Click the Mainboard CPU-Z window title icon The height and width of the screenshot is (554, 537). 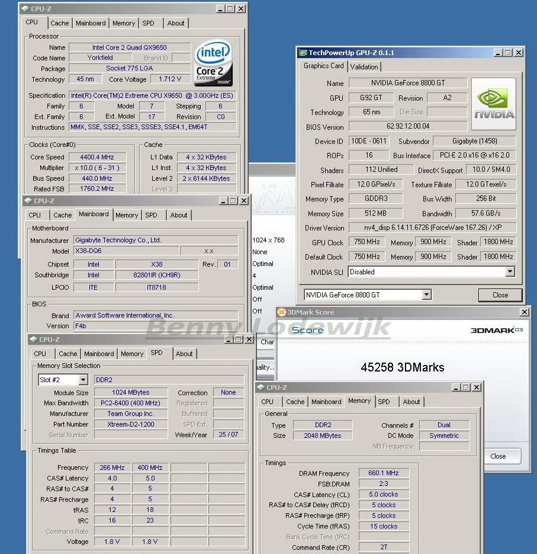coord(28,201)
